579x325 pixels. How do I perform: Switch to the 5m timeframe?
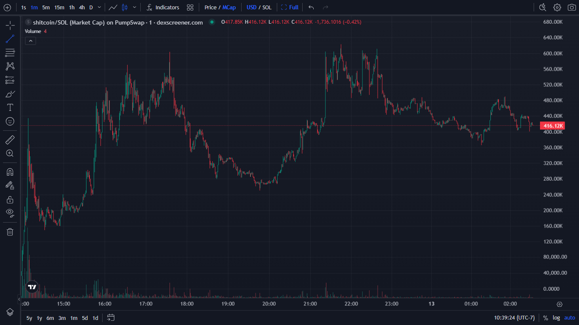[46, 7]
